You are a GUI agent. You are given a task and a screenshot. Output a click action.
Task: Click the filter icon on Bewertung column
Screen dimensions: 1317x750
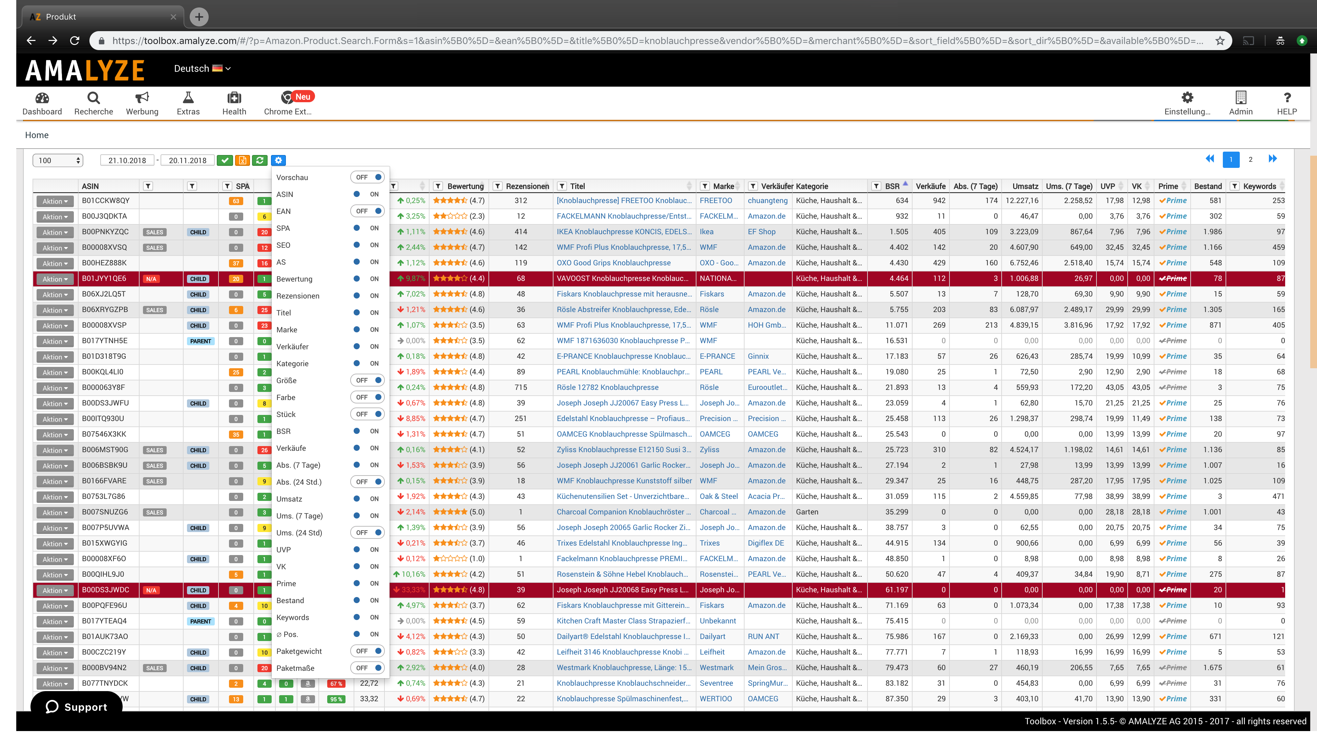coord(438,186)
